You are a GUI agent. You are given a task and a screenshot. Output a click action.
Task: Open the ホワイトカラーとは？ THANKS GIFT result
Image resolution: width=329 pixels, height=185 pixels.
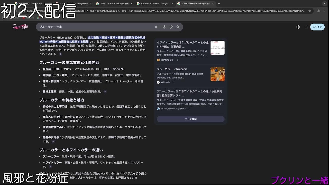click(x=183, y=44)
